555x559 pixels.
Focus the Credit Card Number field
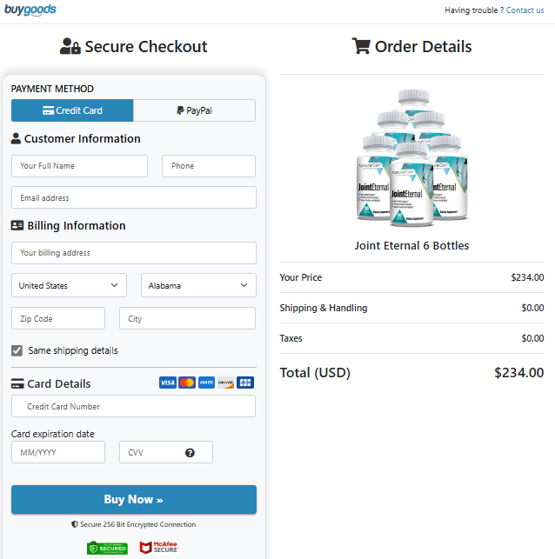coord(133,406)
